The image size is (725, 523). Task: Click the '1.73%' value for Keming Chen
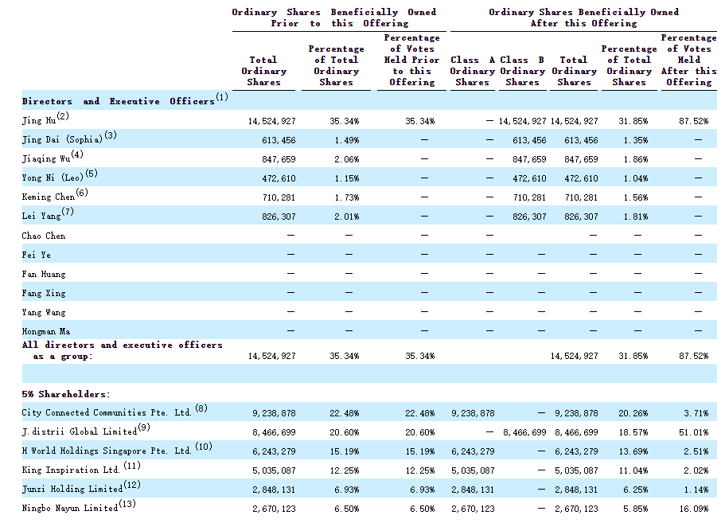coord(347,198)
